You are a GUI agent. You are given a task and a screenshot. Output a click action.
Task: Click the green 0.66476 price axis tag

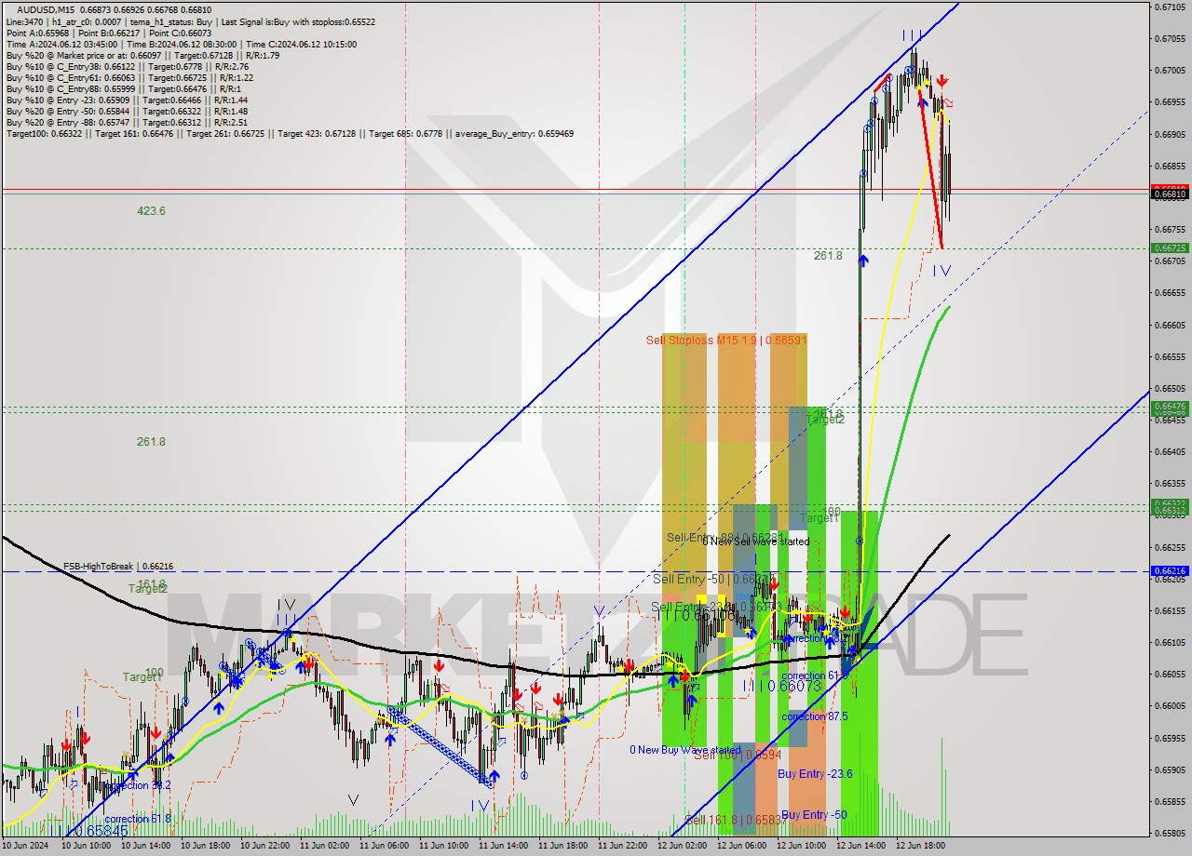tap(1172, 407)
